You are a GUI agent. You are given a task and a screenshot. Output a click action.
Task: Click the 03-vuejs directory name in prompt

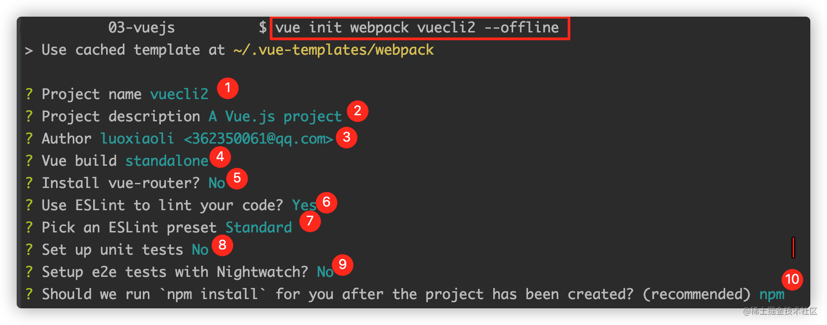click(x=141, y=28)
